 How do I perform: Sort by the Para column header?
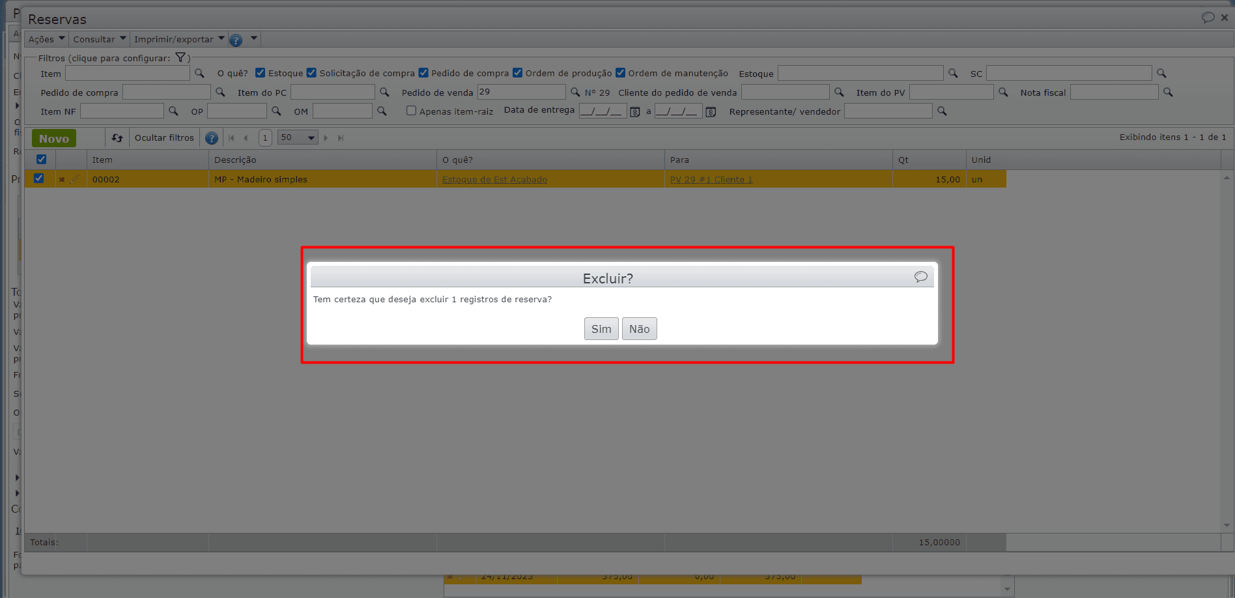(x=778, y=160)
